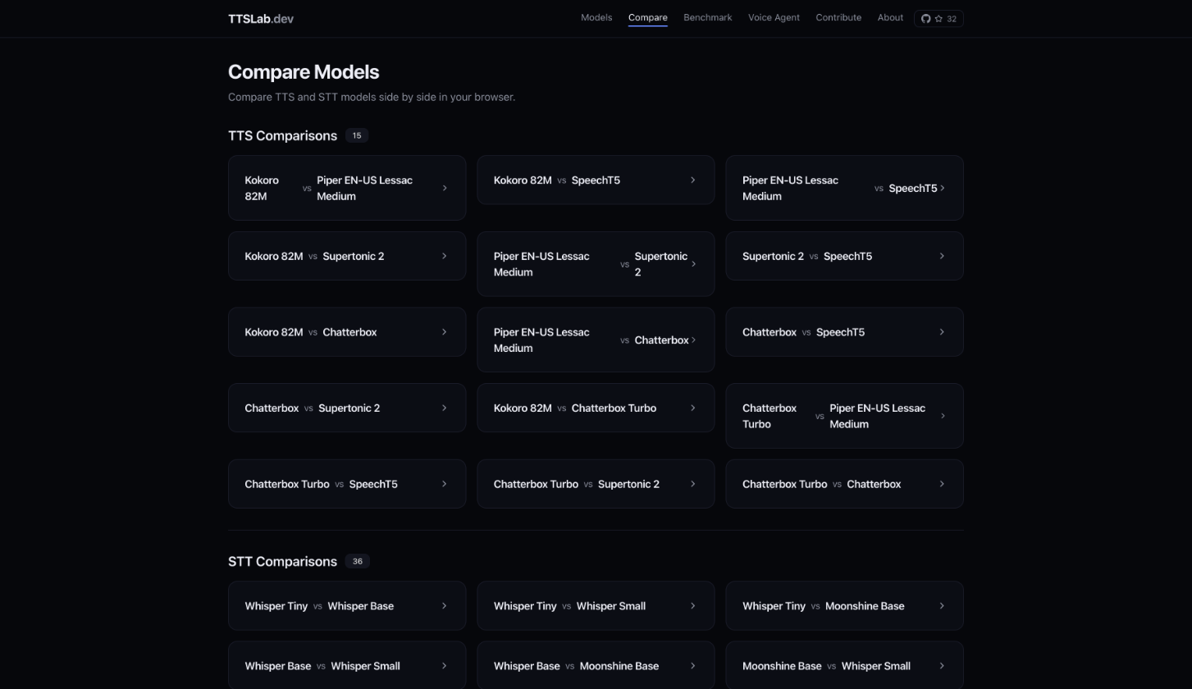Click the "32" GitHub stars count
Screen dimensions: 1192x689
[952, 18]
